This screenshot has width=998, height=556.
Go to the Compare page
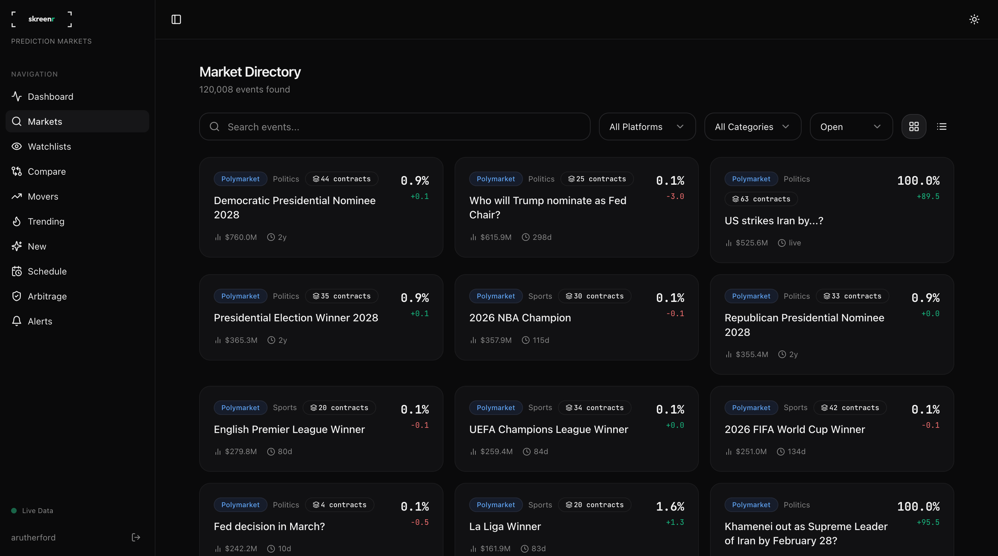tap(77, 172)
